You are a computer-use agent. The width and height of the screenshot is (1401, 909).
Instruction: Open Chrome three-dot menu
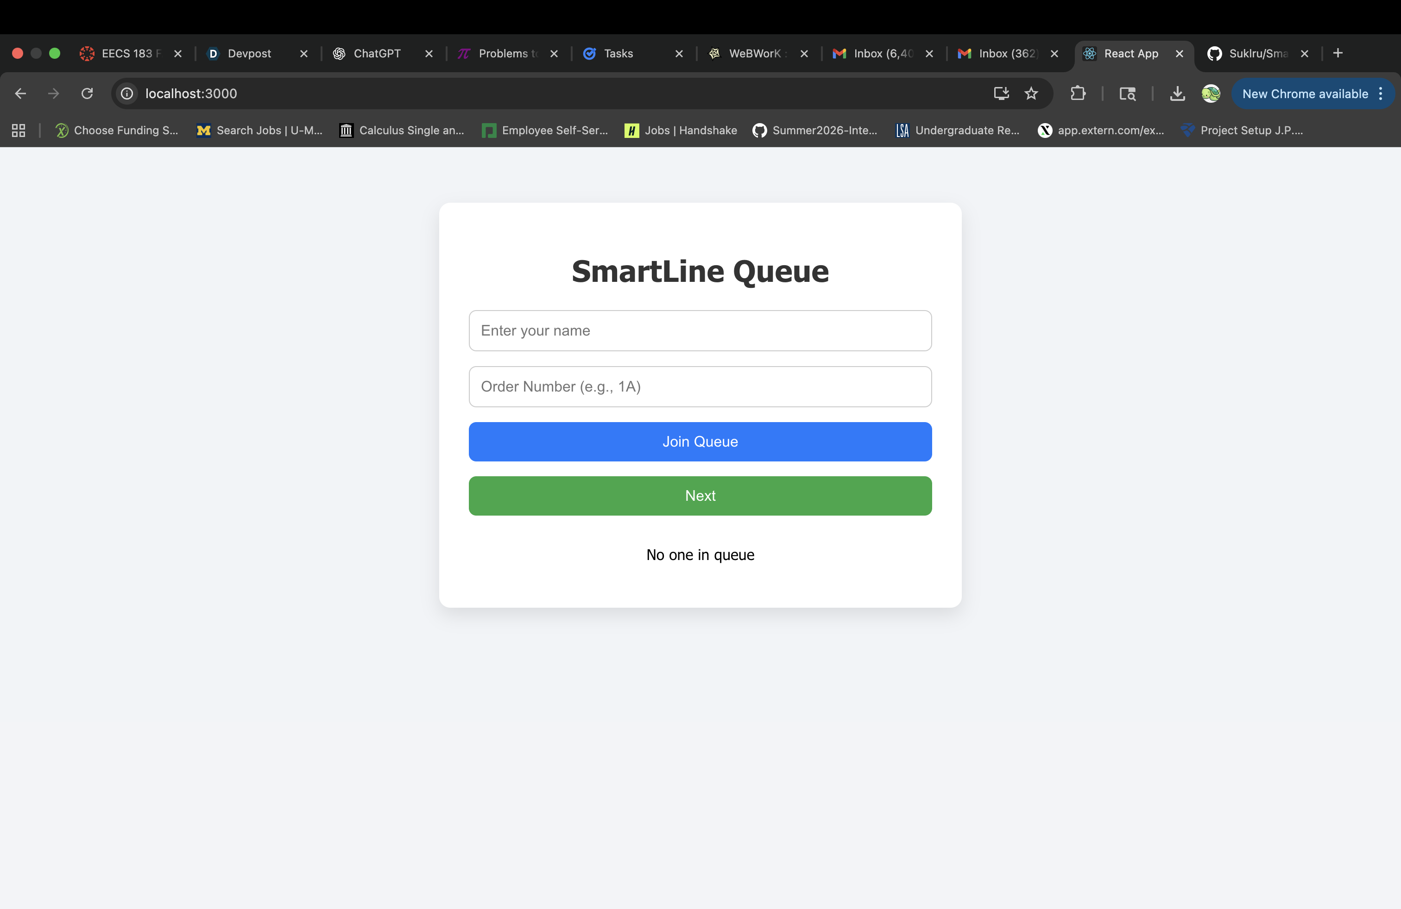[x=1381, y=93]
